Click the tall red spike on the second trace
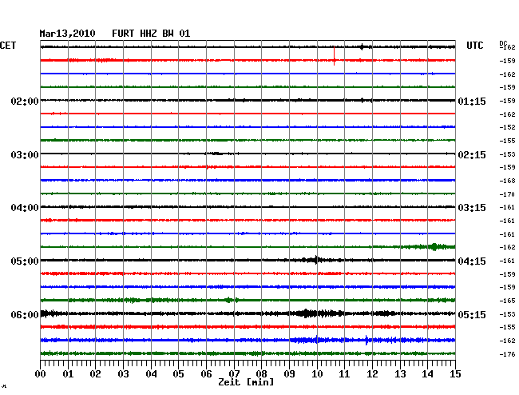Viewport: 519px width, 395px height. click(x=335, y=56)
